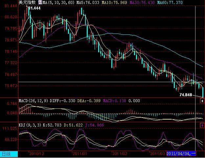Click the MA5:76.033 value
205x158 pixels.
click(x=88, y=3)
